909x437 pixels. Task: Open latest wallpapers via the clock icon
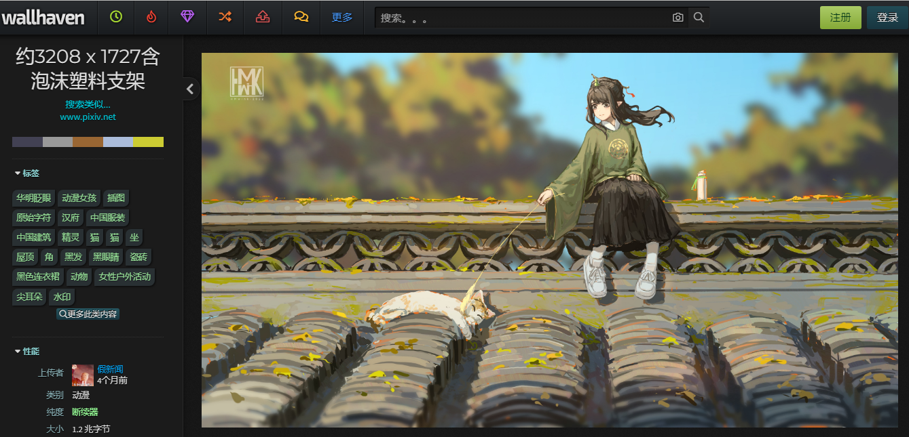[x=115, y=17]
